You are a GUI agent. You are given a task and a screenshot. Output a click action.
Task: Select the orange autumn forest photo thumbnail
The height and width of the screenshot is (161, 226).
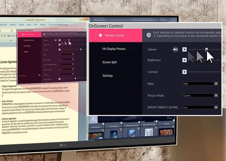(x=166, y=132)
